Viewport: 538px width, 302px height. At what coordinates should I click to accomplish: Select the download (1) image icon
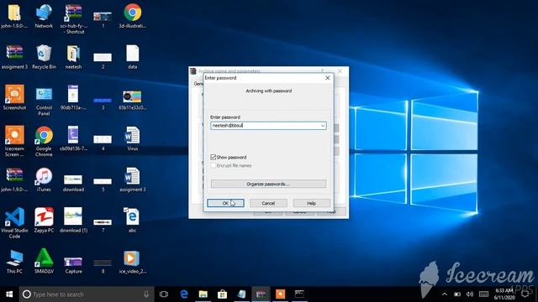pos(73,220)
